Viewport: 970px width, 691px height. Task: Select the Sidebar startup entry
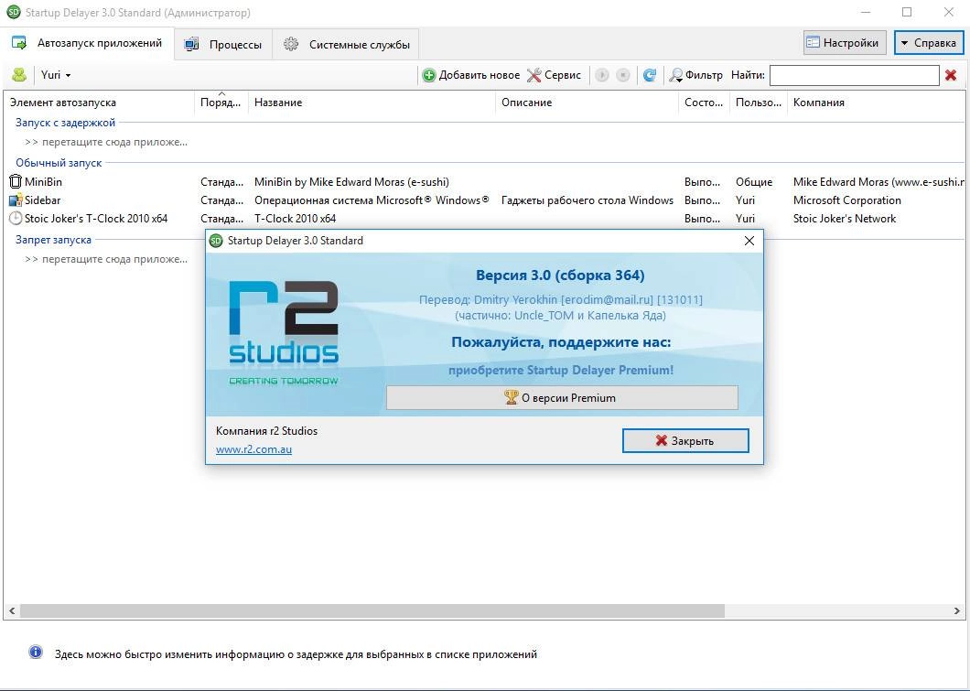[43, 200]
